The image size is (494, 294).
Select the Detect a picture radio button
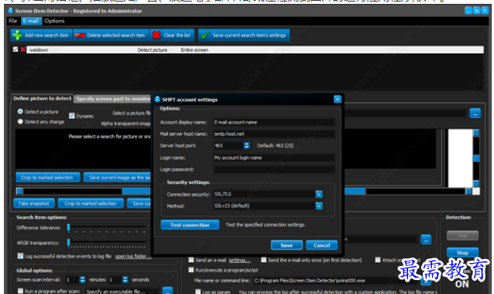pos(20,112)
